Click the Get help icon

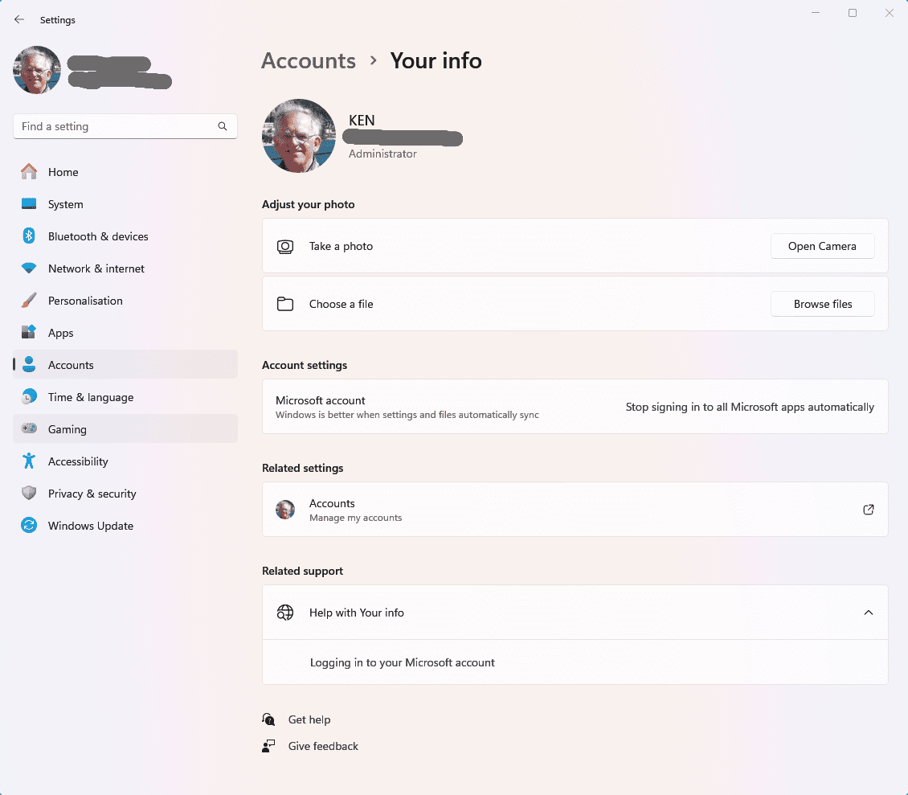[x=268, y=719]
